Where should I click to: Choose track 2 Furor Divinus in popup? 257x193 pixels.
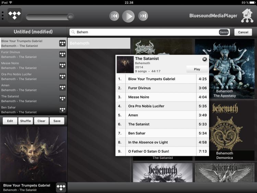coord(162,88)
